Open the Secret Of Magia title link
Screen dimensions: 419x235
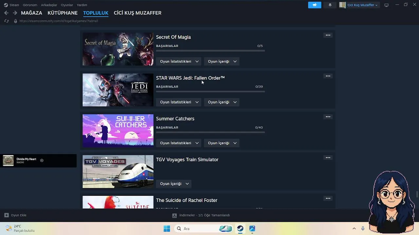click(173, 37)
